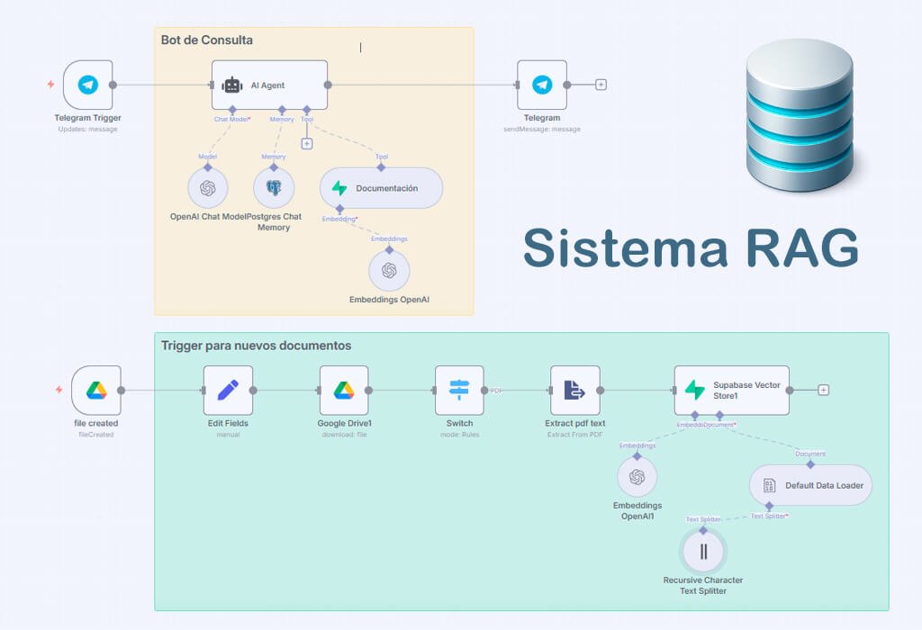Click the Telegram sendMessage node
This screenshot has height=630, width=922.
point(542,85)
